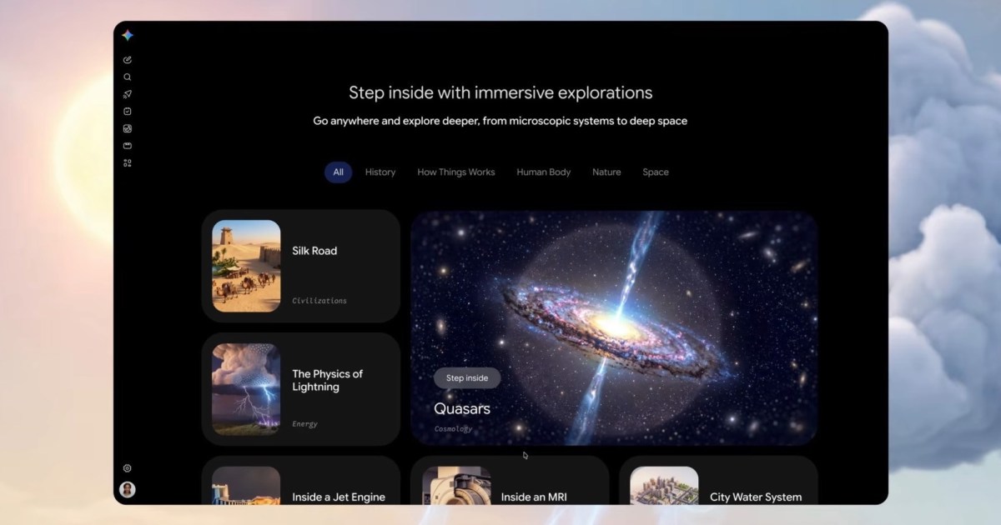1001x525 pixels.
Task: Click the Gemini sparkle logo
Action: (x=127, y=35)
